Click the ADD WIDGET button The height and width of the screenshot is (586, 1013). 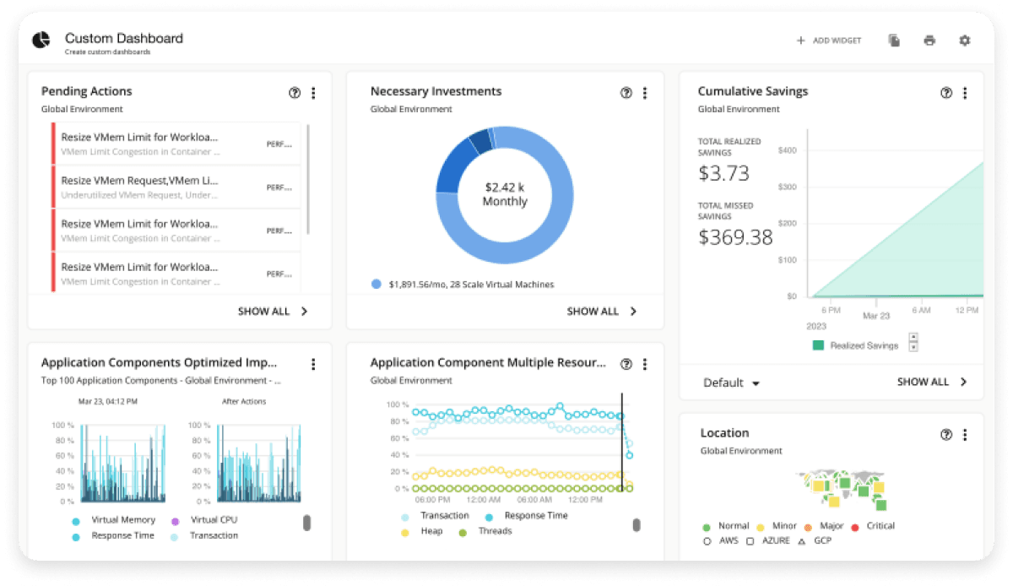829,41
